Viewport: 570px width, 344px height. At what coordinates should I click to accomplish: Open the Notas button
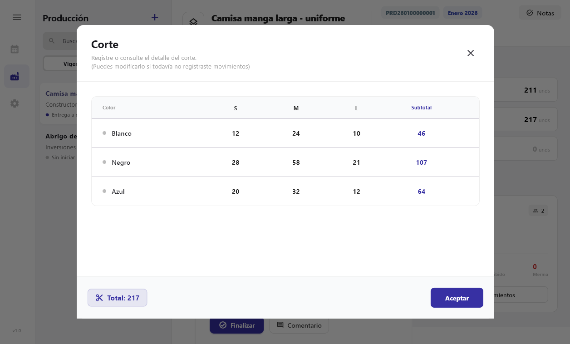click(540, 13)
